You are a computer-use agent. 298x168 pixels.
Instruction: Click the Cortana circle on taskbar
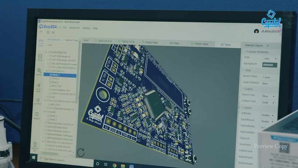click(98, 164)
